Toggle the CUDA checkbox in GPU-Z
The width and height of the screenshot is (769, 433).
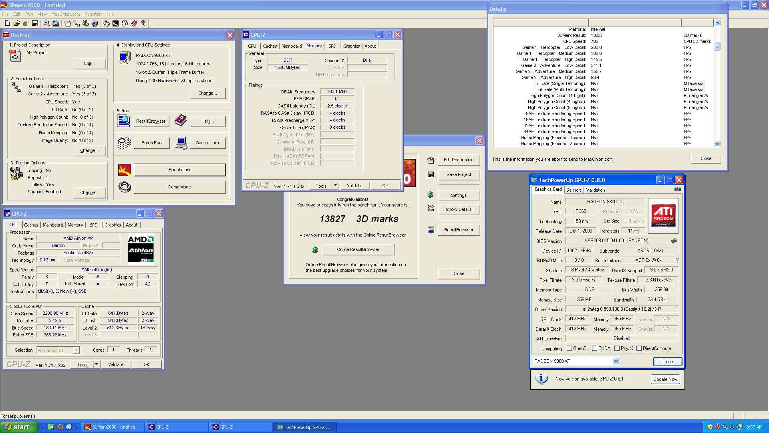coord(594,348)
